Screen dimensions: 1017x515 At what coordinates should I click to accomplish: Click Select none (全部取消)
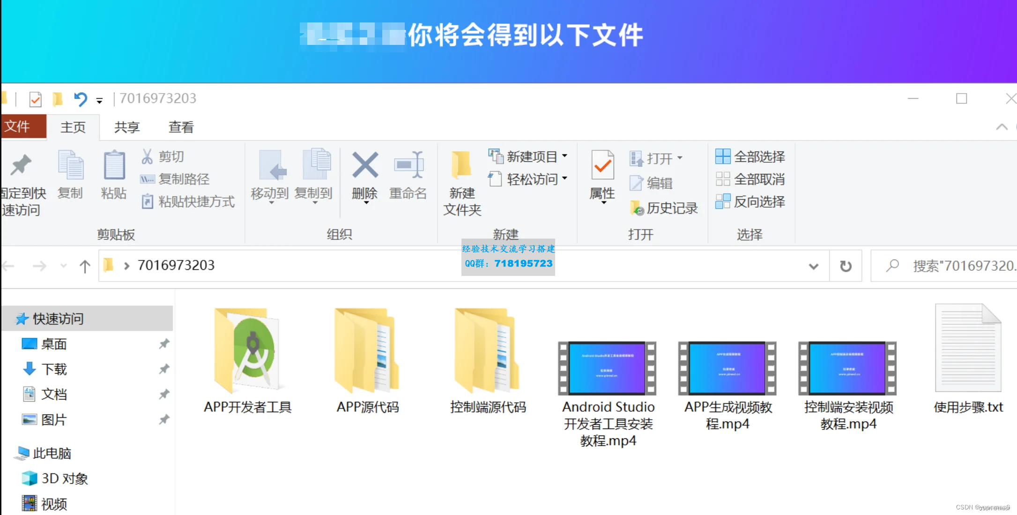(750, 179)
